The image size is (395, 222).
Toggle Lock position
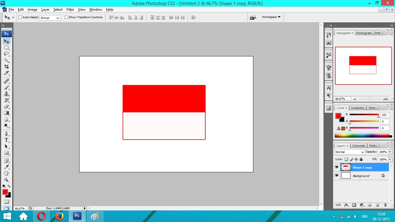[x=356, y=159]
